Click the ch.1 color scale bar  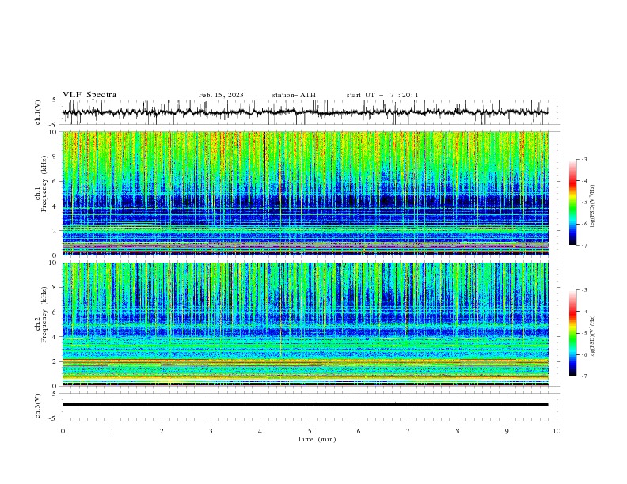572,202
